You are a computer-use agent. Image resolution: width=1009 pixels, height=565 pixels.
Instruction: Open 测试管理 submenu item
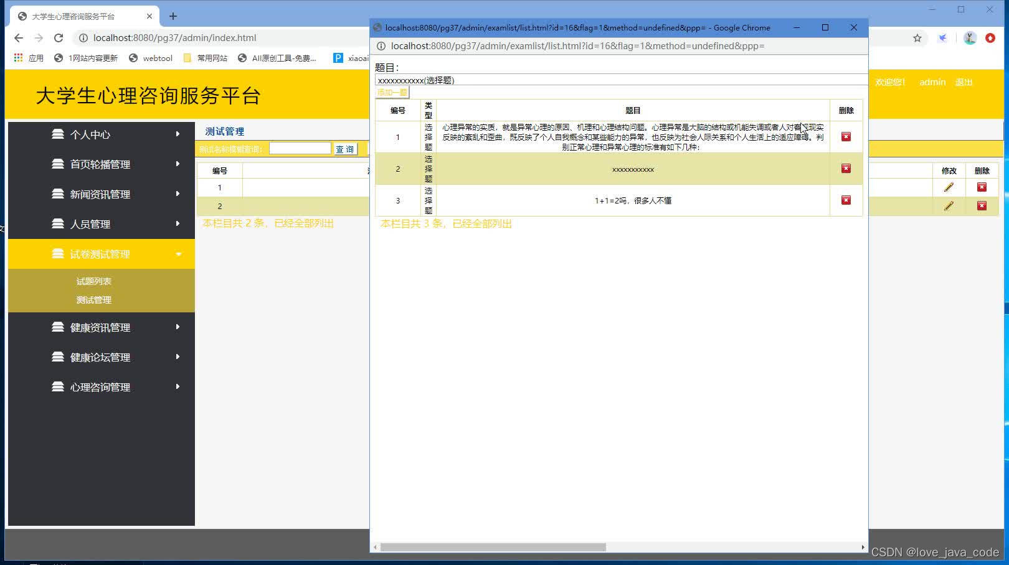coord(94,300)
